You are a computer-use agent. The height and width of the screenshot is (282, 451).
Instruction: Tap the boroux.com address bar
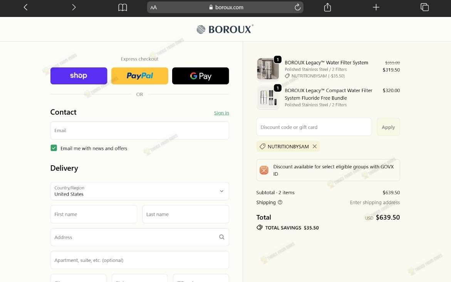point(225,7)
